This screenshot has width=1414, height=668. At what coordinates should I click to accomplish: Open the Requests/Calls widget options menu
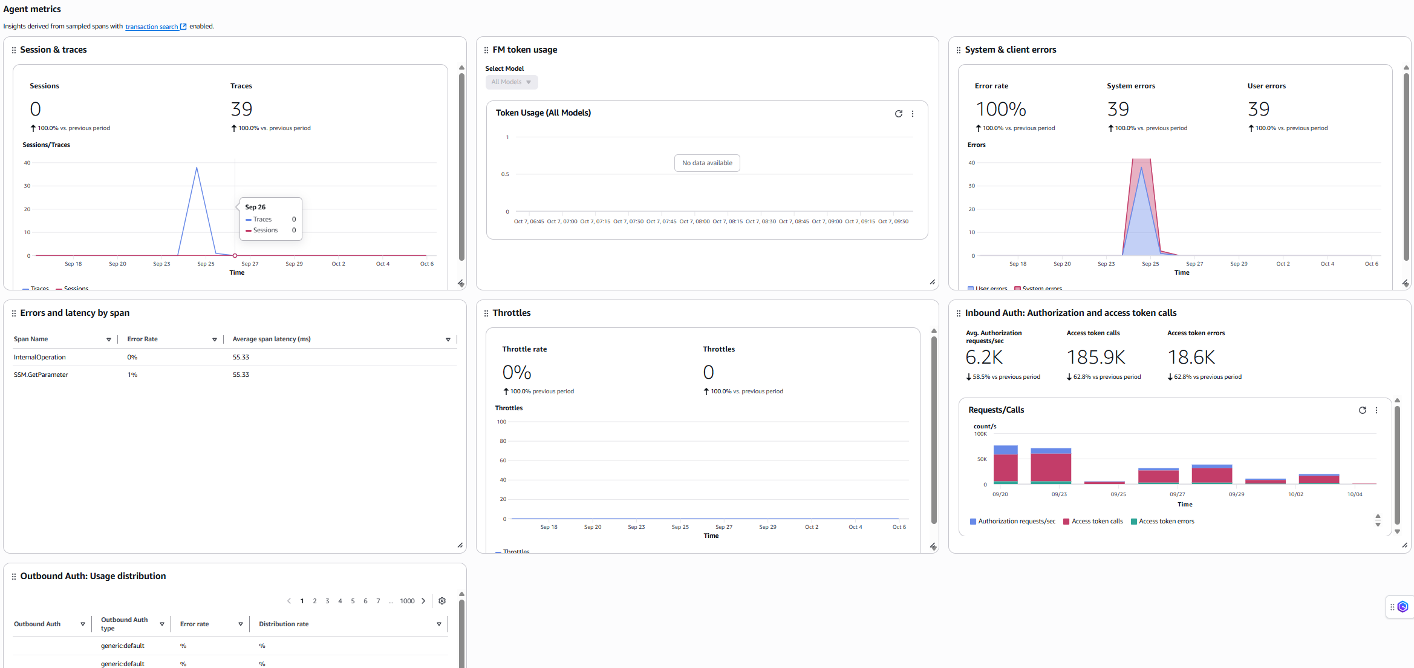(x=1377, y=410)
